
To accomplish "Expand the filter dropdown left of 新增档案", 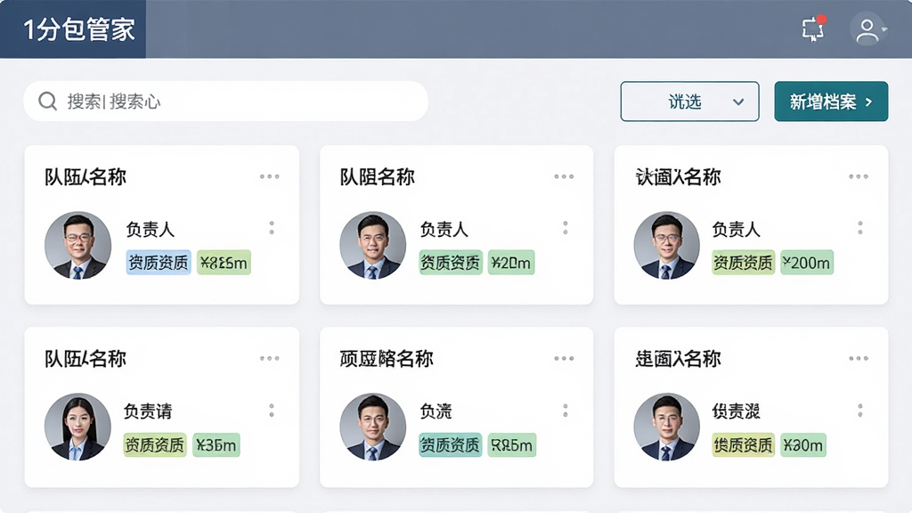I will point(689,102).
